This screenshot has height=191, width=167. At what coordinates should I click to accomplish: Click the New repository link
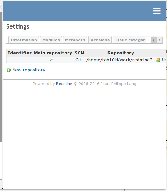pos(29,70)
